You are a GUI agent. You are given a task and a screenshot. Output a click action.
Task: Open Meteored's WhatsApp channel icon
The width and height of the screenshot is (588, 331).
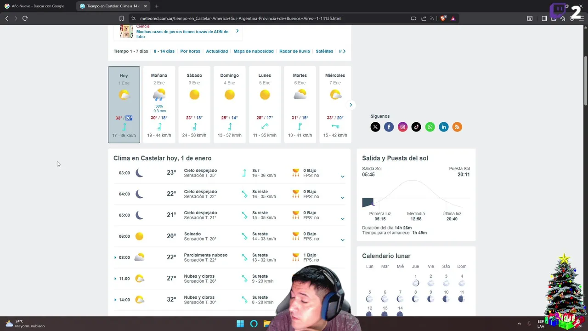point(430,127)
